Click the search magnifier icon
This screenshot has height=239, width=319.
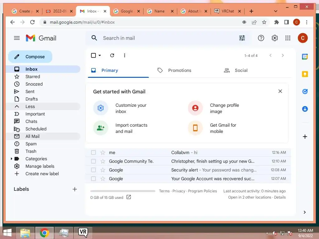point(94,38)
